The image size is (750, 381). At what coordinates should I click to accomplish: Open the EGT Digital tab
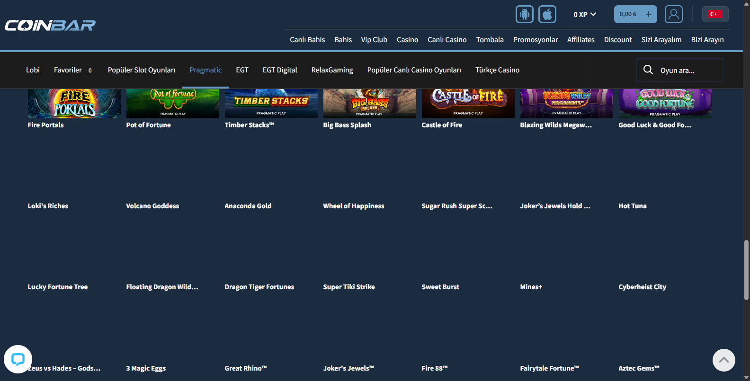click(x=280, y=70)
